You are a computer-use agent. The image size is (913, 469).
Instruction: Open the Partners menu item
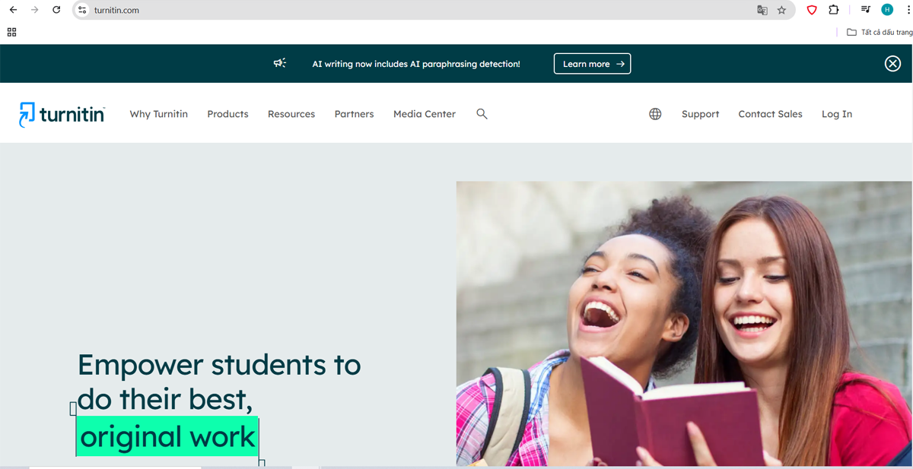click(x=354, y=114)
